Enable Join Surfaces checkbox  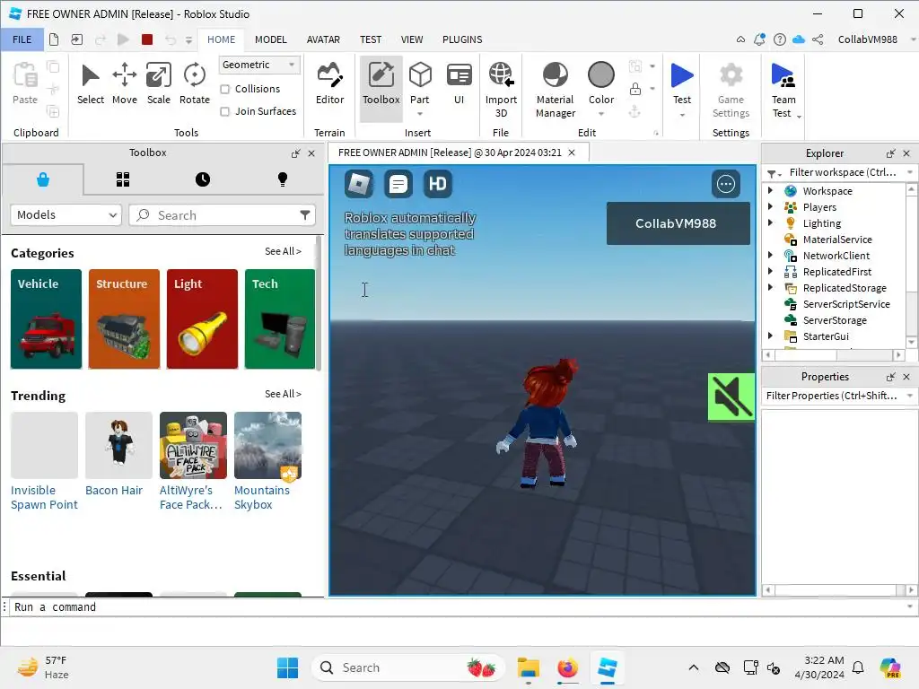[x=225, y=111]
